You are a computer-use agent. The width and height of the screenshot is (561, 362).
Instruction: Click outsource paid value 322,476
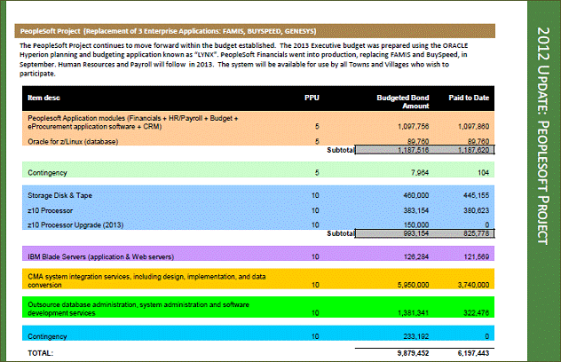point(476,313)
